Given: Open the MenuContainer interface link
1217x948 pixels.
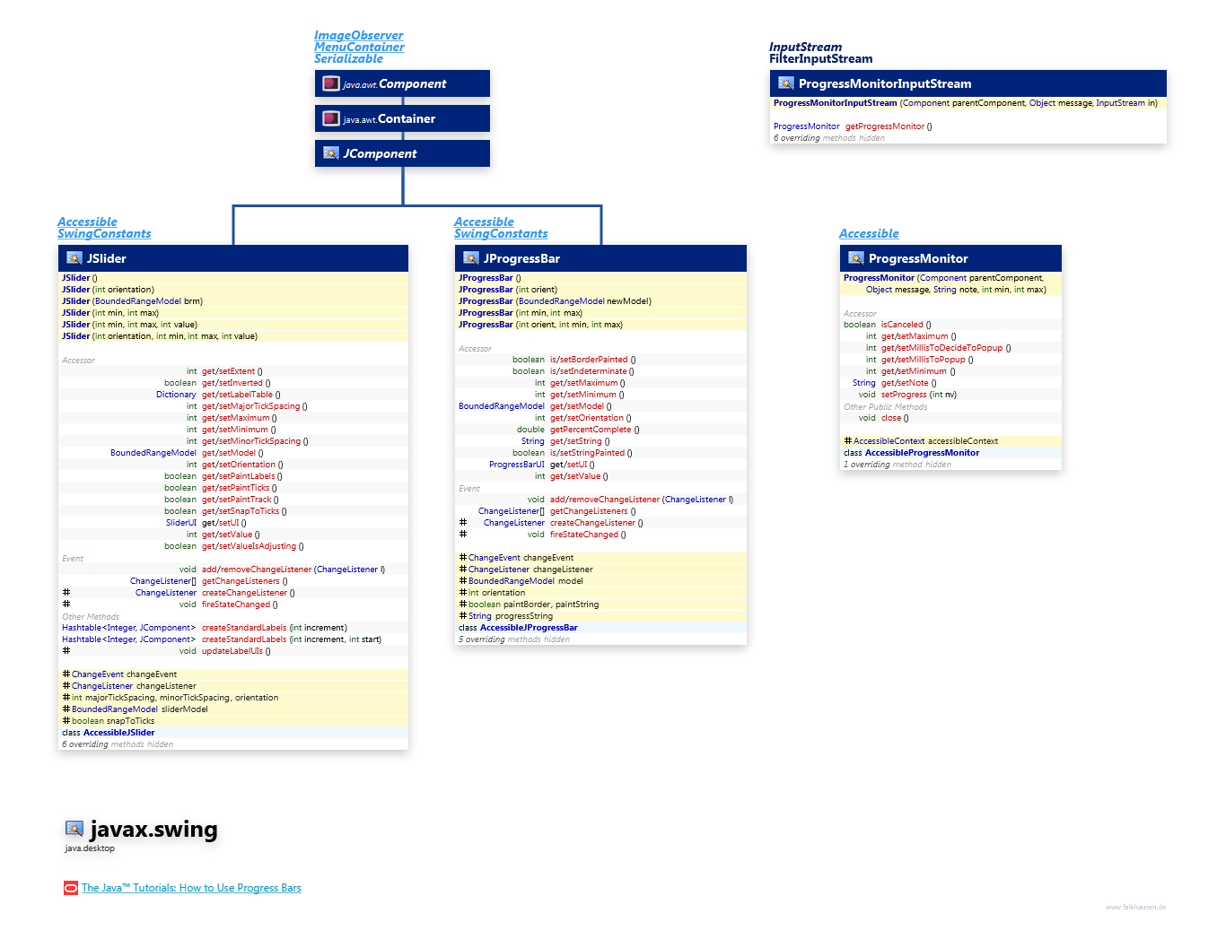Looking at the screenshot, I should click(x=359, y=48).
